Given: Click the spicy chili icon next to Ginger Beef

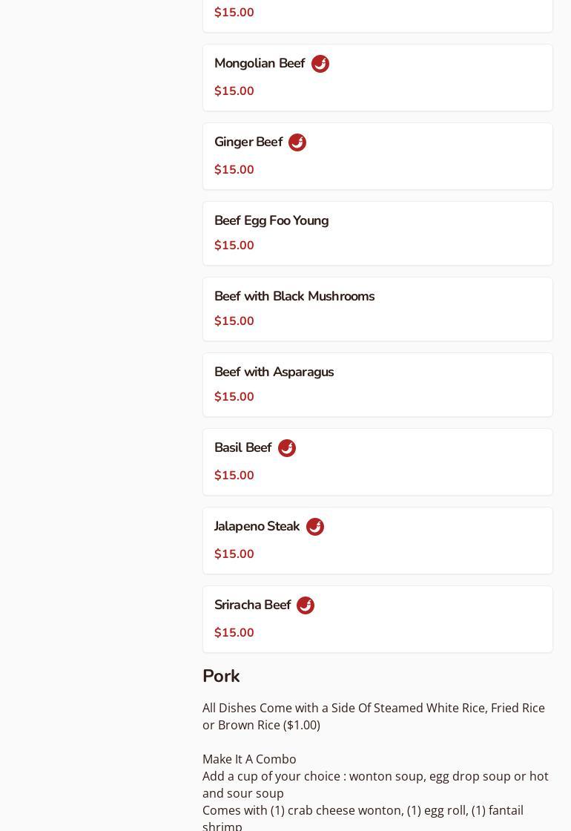Looking at the screenshot, I should click(x=297, y=142).
